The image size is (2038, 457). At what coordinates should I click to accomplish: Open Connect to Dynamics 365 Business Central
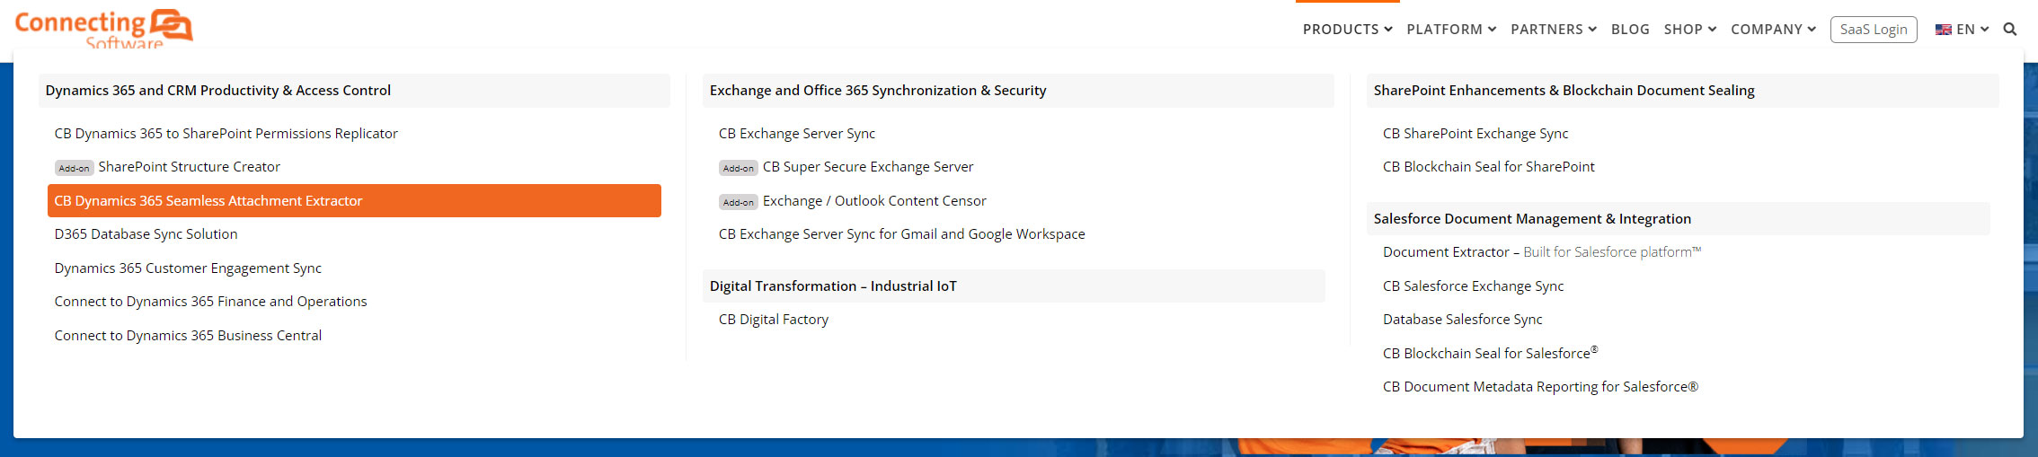188,335
